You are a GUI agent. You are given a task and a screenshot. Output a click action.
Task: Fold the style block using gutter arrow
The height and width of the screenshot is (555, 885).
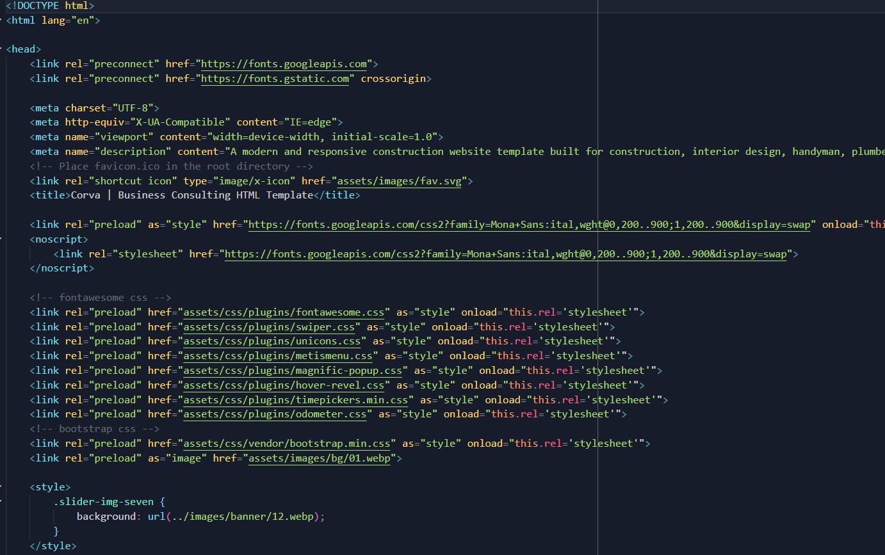[2, 487]
